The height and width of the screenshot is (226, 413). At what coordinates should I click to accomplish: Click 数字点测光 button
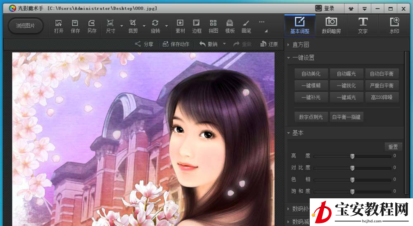pyautogui.click(x=311, y=117)
